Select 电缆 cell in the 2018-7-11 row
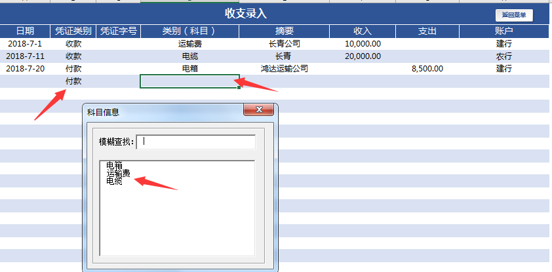552x272 pixels. [189, 56]
